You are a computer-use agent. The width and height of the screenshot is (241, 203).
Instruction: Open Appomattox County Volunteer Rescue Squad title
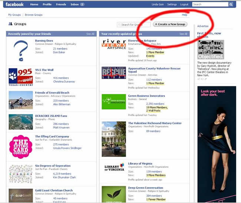[x=154, y=70]
